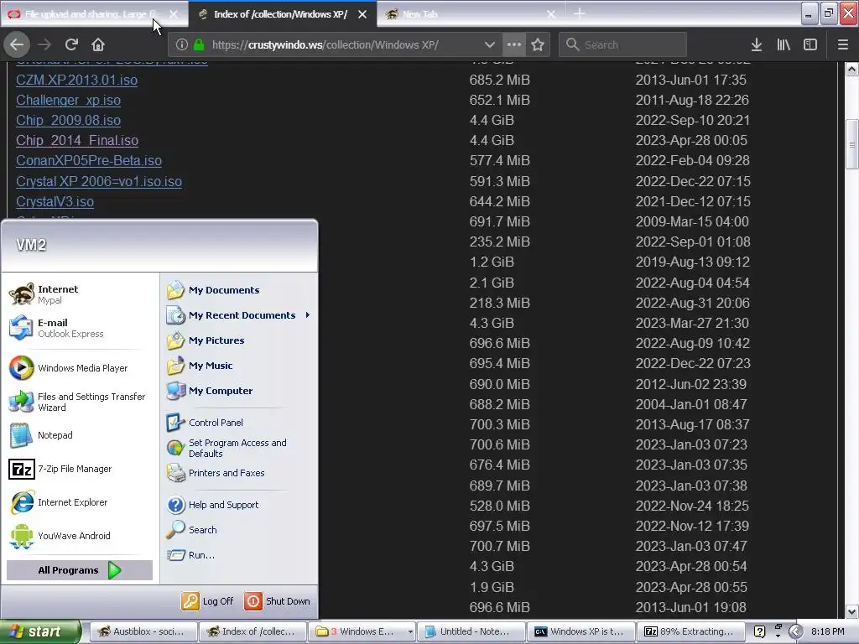Go to the browser home page
The width and height of the screenshot is (859, 644).
(x=98, y=44)
